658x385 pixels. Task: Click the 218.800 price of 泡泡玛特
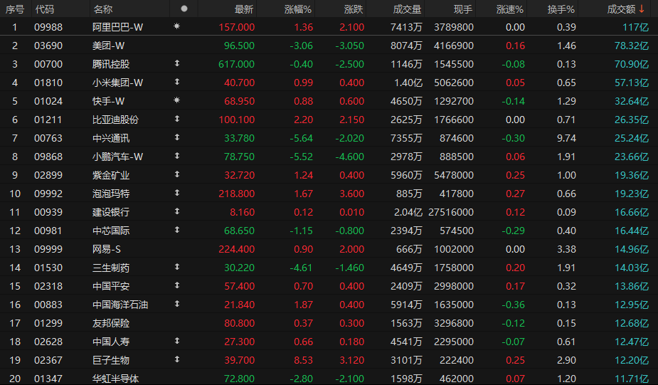coord(237,194)
